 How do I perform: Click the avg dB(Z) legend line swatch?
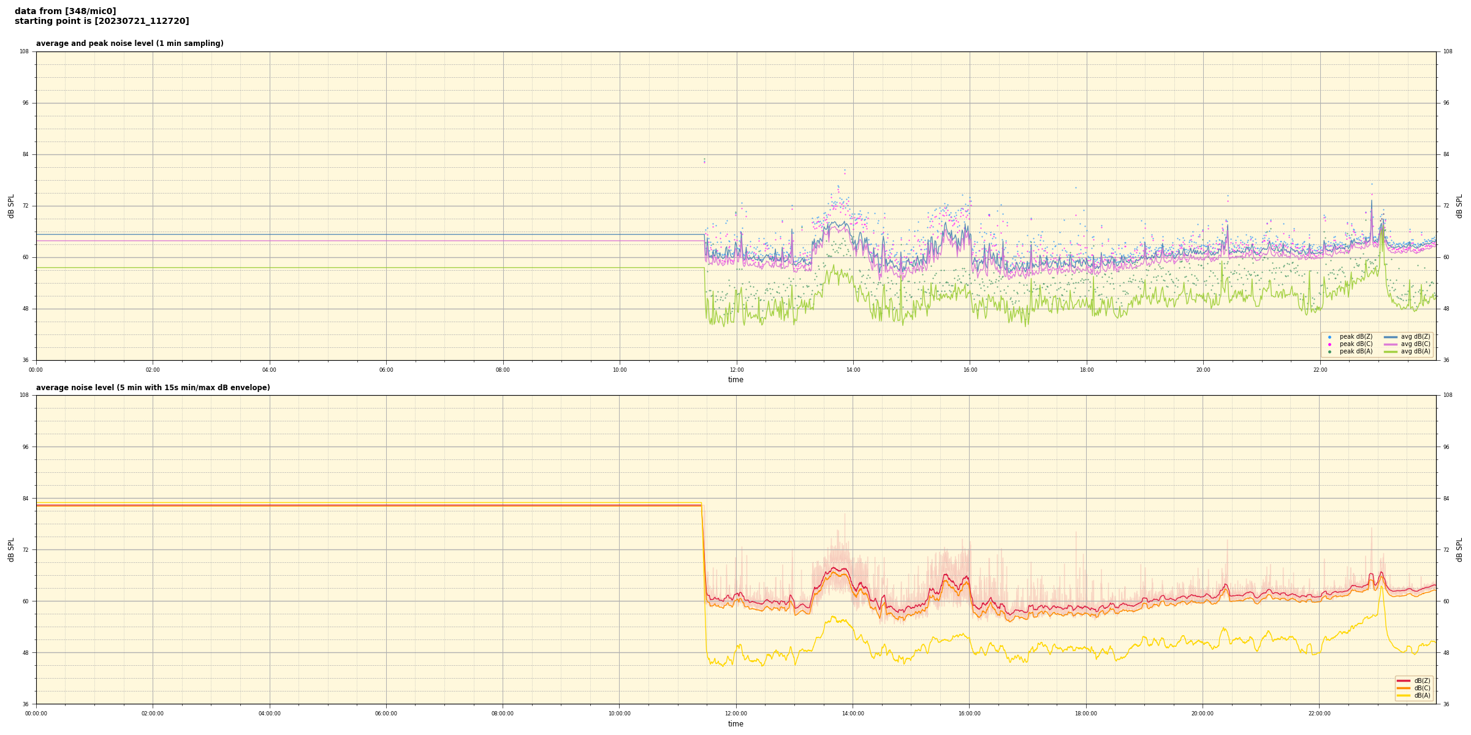(x=1390, y=337)
